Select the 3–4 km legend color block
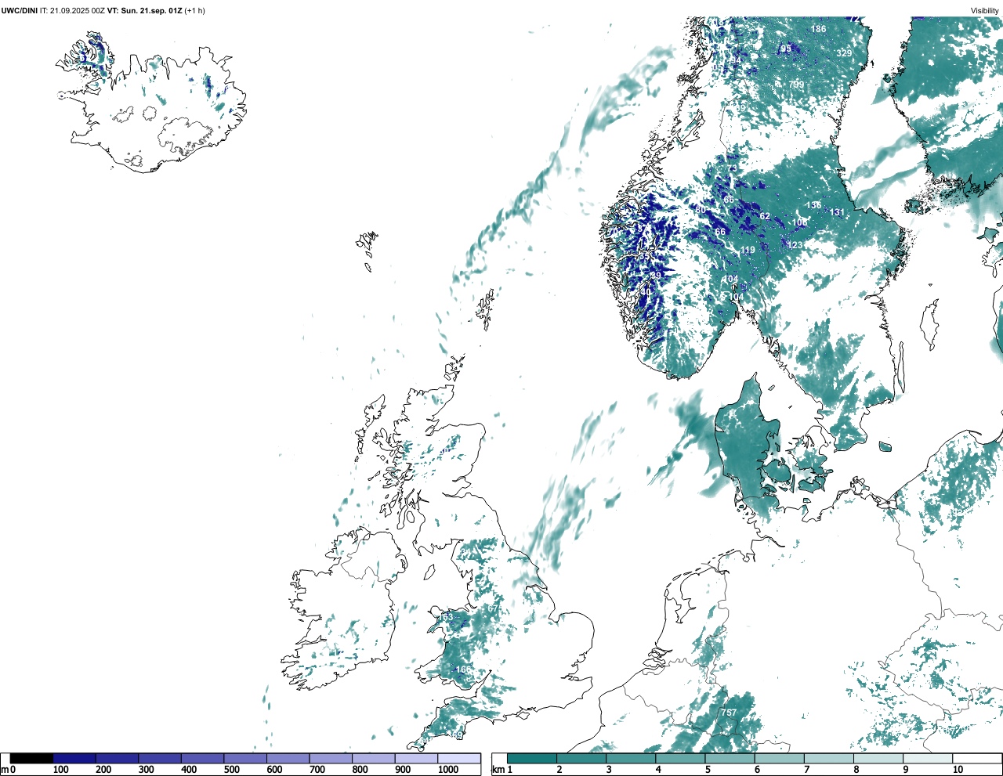The width and height of the screenshot is (1003, 776). tap(631, 758)
